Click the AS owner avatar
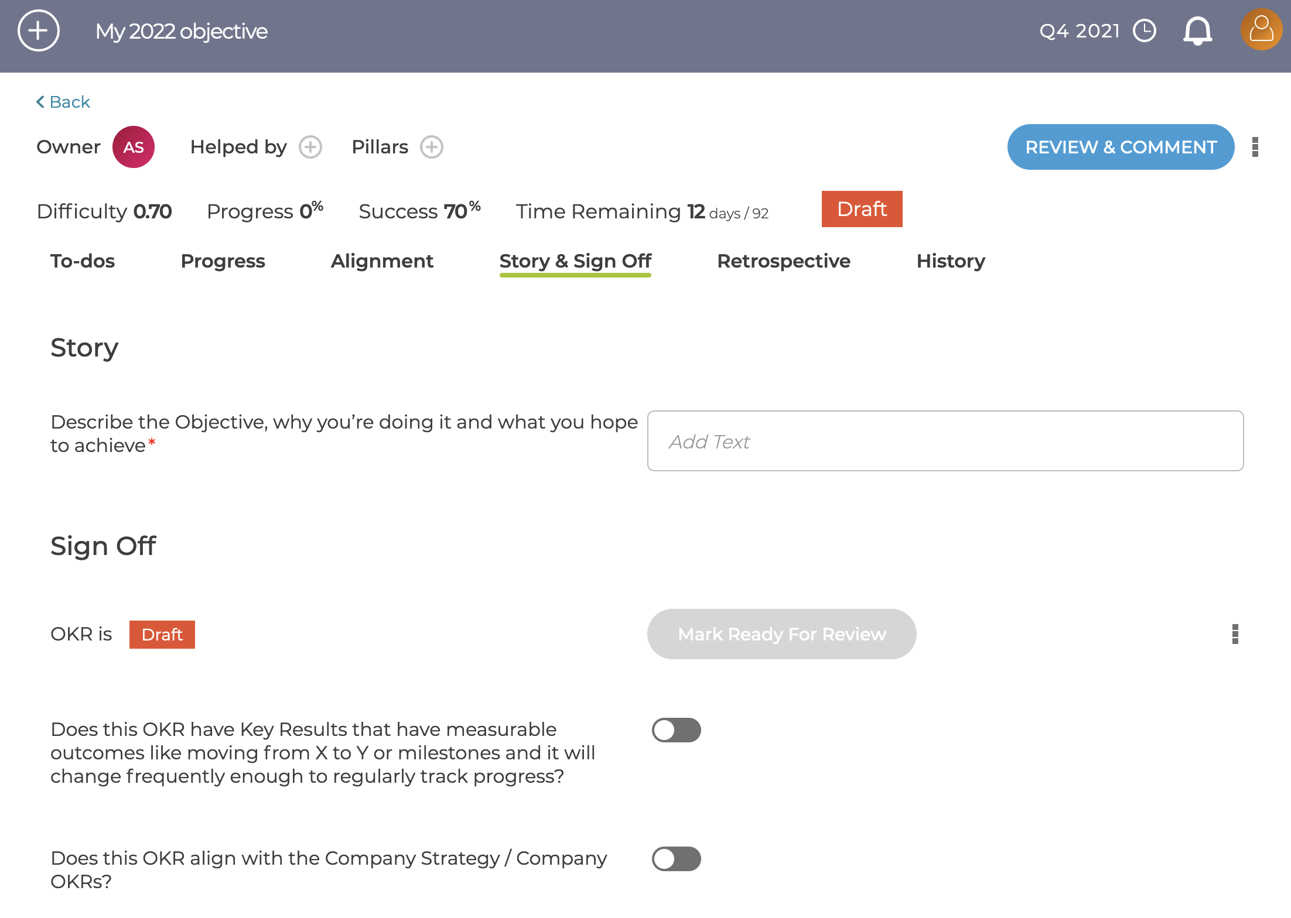The image size is (1291, 918). click(x=134, y=147)
